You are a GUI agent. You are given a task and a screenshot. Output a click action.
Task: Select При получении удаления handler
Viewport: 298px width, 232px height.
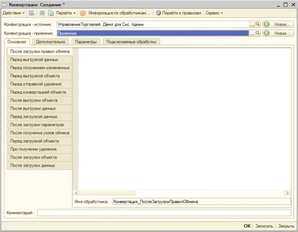(x=40, y=149)
